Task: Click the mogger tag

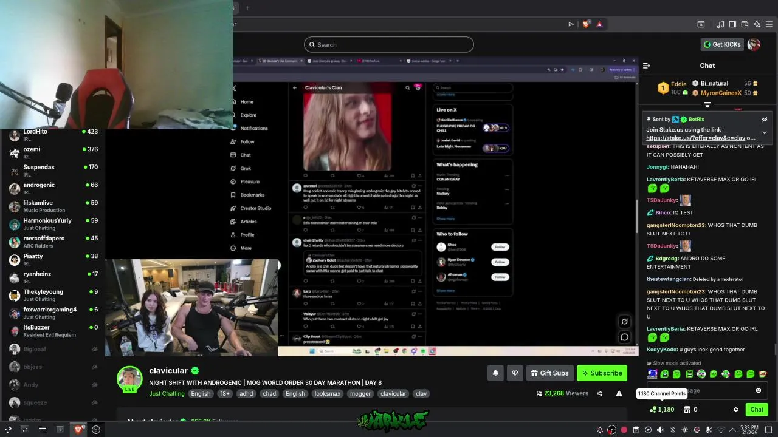Action: click(360, 394)
